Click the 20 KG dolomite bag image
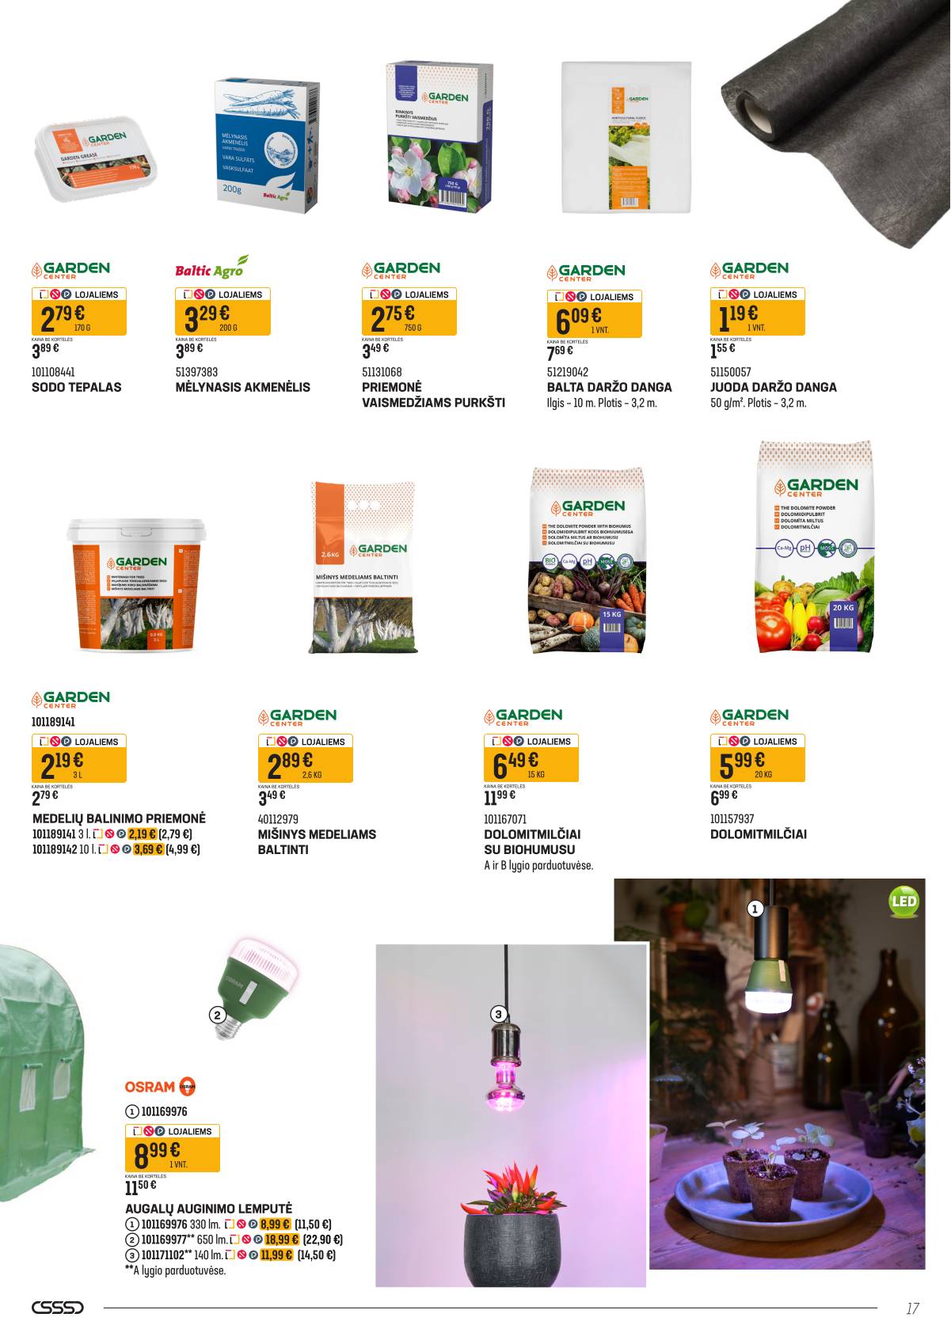951x1344 pixels. pos(816,546)
